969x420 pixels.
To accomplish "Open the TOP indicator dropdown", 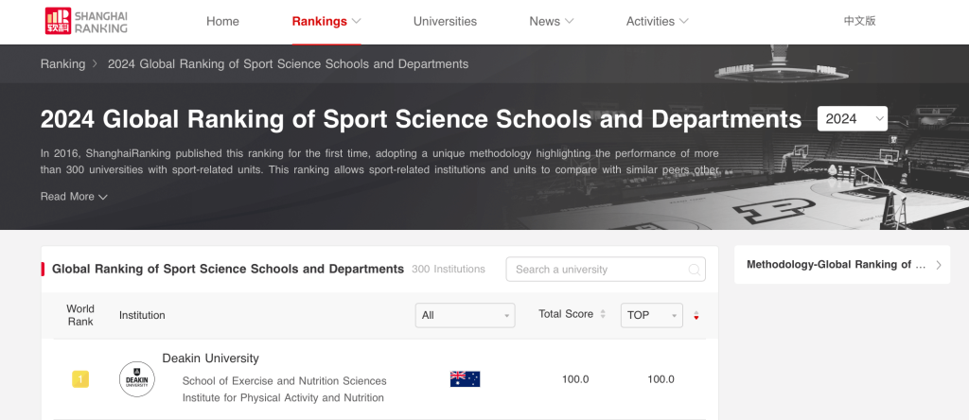I will tap(651, 315).
